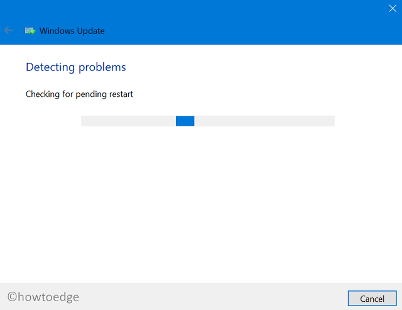Click the blue moving progress indicator block

click(185, 121)
